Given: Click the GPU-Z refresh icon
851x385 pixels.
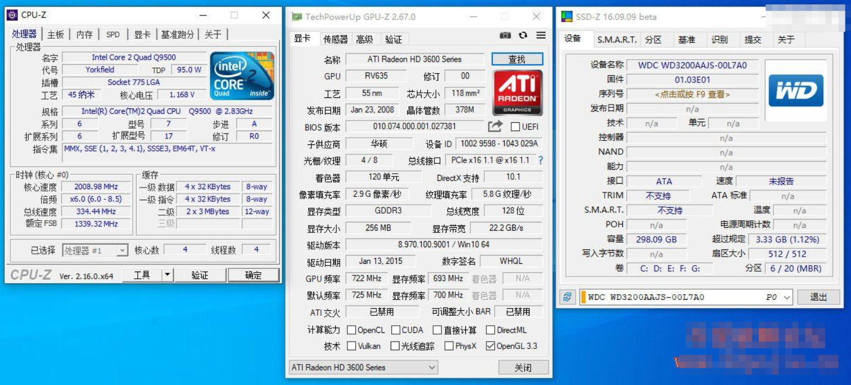Looking at the screenshot, I should tap(523, 35).
